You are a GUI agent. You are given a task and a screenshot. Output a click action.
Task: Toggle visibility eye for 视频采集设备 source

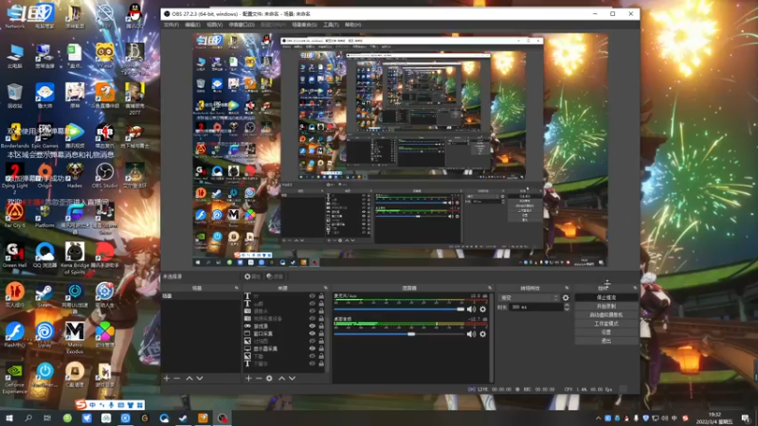(312, 318)
